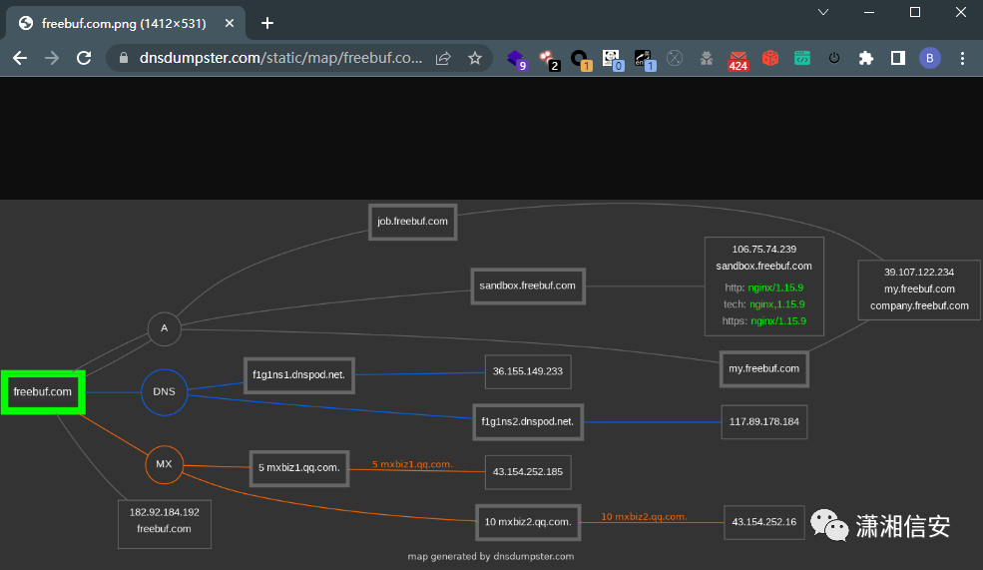This screenshot has width=983, height=570.
Task: Open the tab search chevron
Action: 823,12
